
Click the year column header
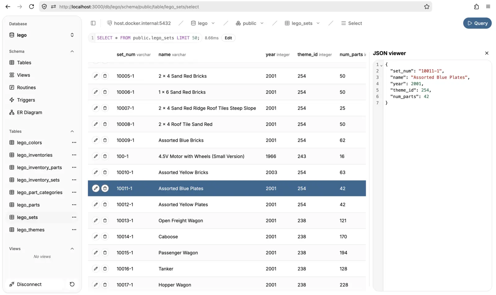(x=277, y=55)
